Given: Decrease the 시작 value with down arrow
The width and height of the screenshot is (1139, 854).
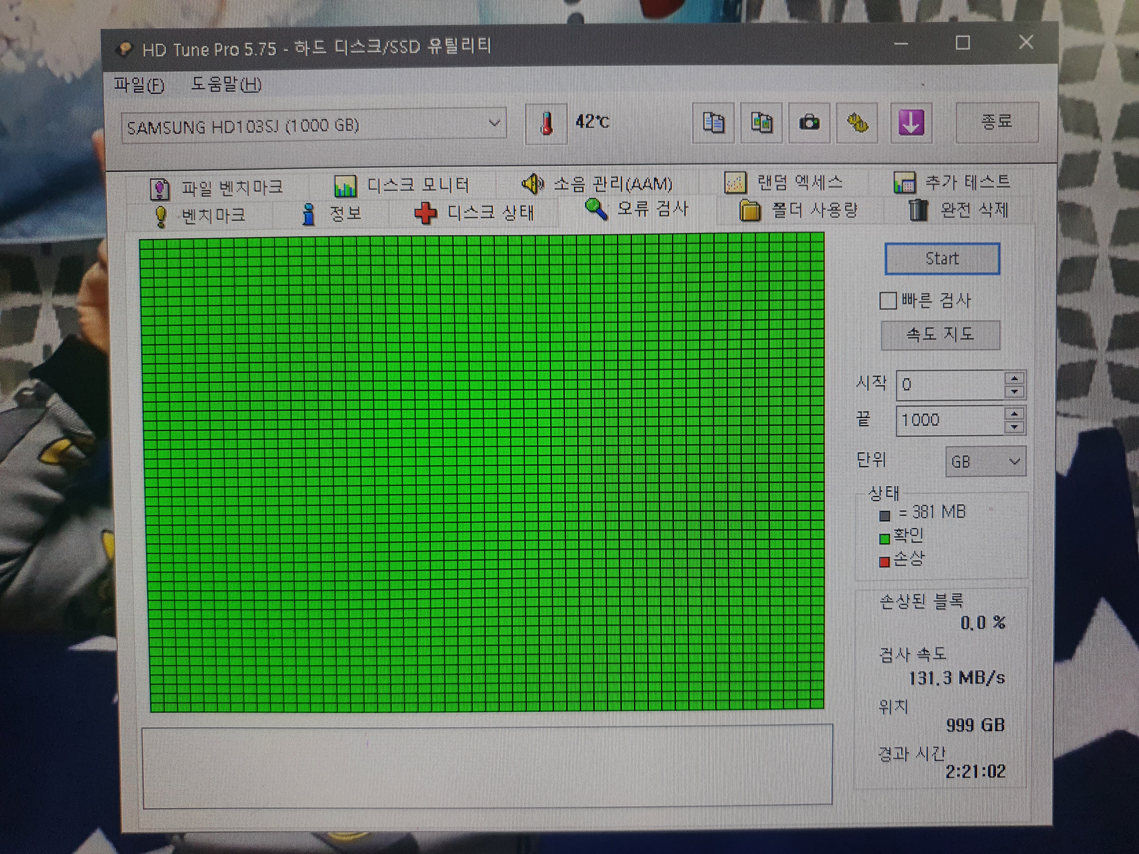Looking at the screenshot, I should [1014, 392].
